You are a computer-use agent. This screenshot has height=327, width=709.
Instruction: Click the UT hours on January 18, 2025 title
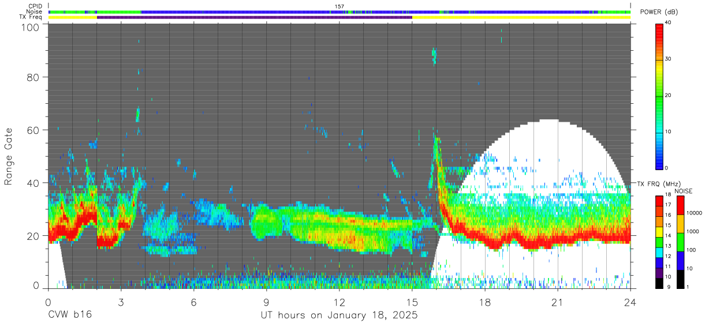tap(339, 315)
